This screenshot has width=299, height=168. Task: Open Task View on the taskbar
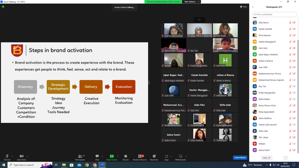pyautogui.click(x=56, y=165)
